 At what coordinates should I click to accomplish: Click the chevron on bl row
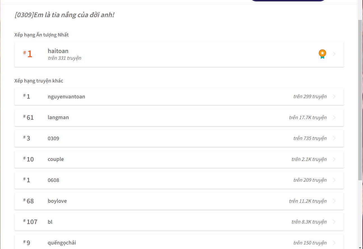pyautogui.click(x=334, y=222)
